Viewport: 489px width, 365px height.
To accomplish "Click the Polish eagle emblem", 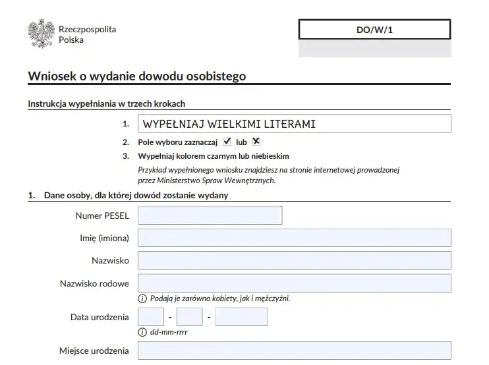I will click(41, 34).
